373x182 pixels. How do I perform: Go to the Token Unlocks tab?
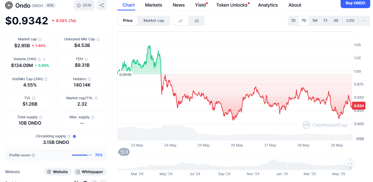click(232, 5)
